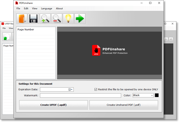Click the floppy disk save icon
The image size is (179, 124).
[33, 19]
